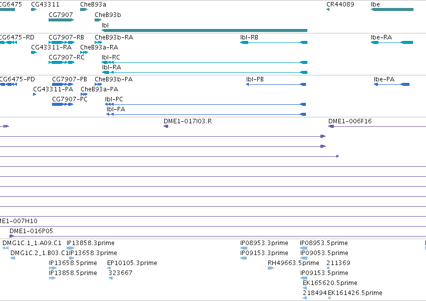Select feature 211369 label
This screenshot has width=426, height=301.
[x=338, y=263]
